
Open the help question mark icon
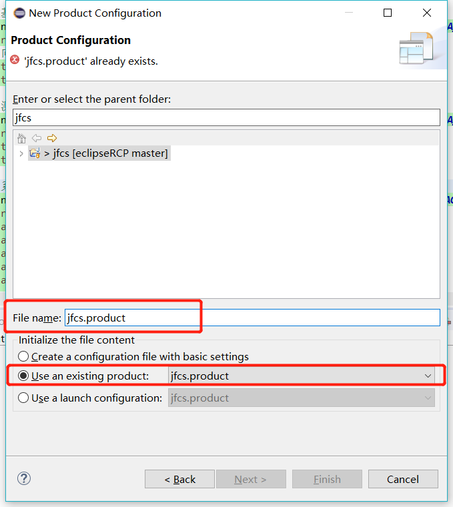[x=24, y=478]
